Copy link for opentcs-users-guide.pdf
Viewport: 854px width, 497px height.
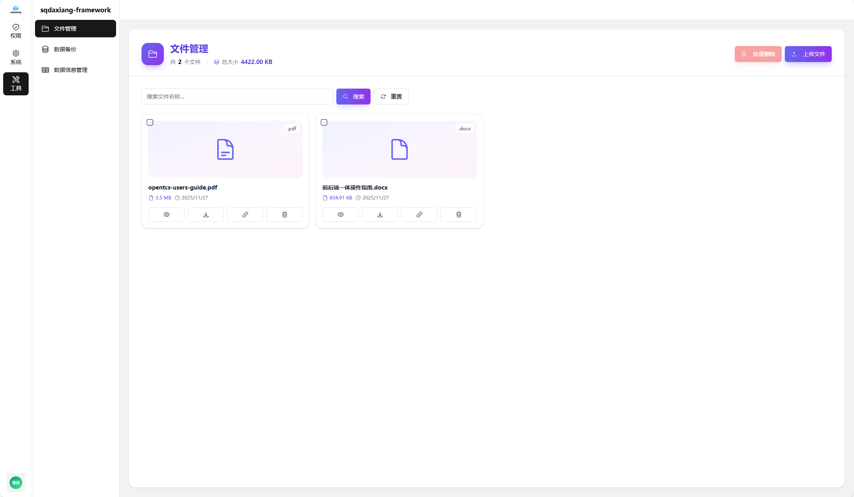tap(245, 215)
